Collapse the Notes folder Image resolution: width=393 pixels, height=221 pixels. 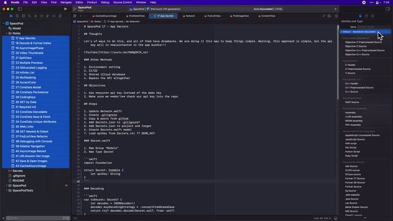7,33
